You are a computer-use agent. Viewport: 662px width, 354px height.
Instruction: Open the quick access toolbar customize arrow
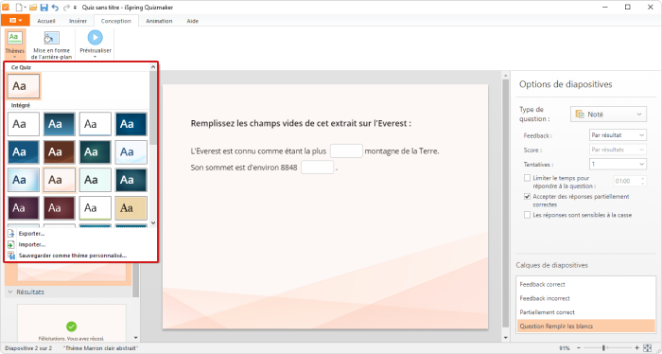point(75,8)
